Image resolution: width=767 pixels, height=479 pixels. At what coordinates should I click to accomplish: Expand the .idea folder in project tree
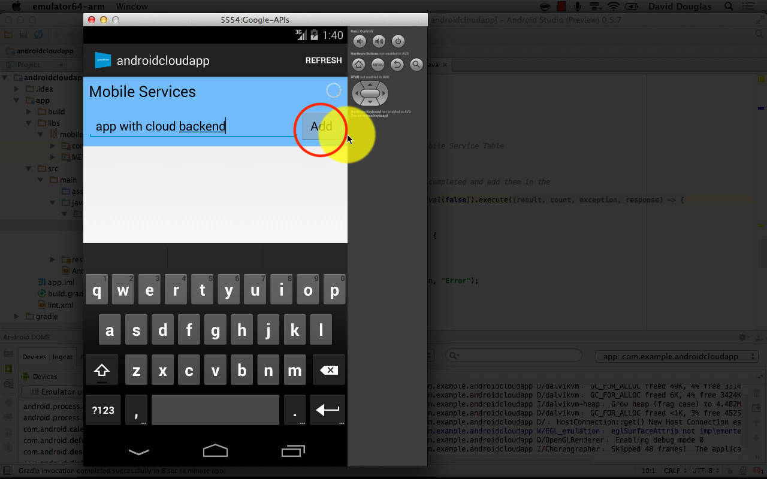click(x=16, y=89)
